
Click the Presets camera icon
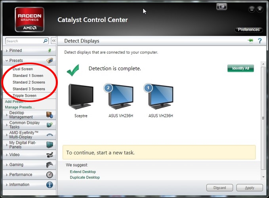tap(50, 60)
